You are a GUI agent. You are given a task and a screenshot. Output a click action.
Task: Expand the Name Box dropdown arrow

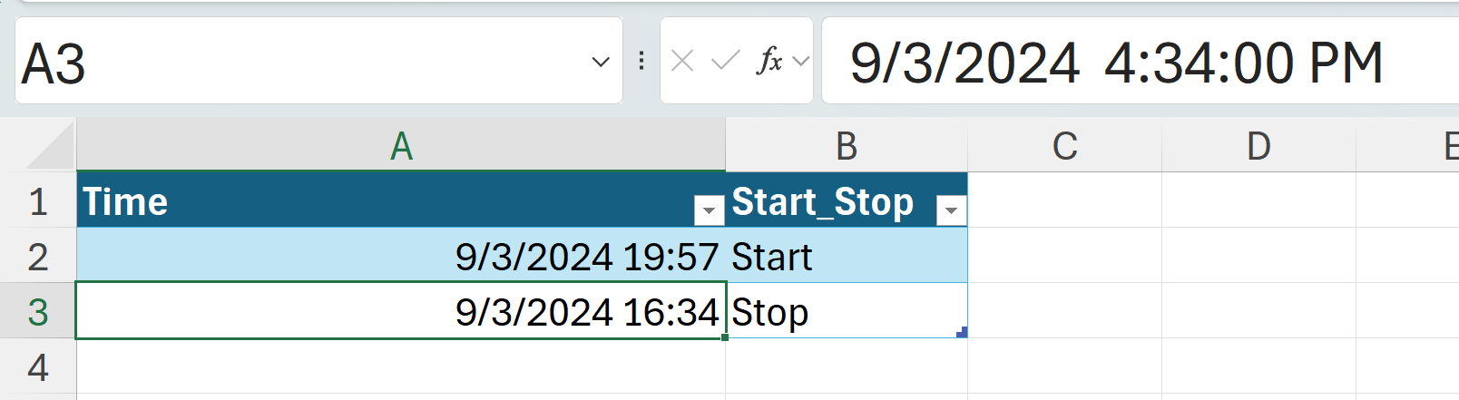(600, 62)
